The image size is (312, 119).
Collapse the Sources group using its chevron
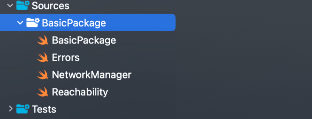(x=10, y=5)
